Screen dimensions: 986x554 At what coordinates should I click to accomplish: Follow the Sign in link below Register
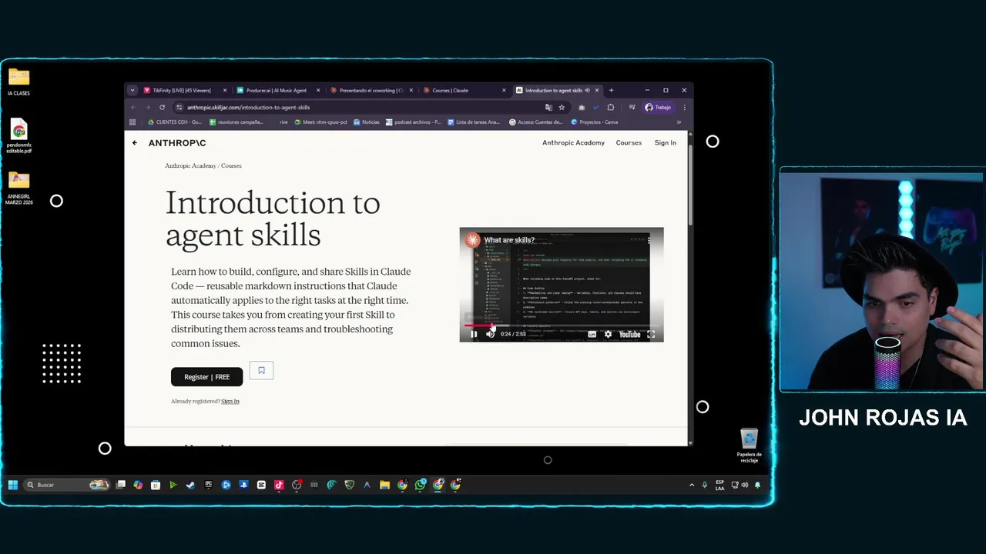(230, 401)
